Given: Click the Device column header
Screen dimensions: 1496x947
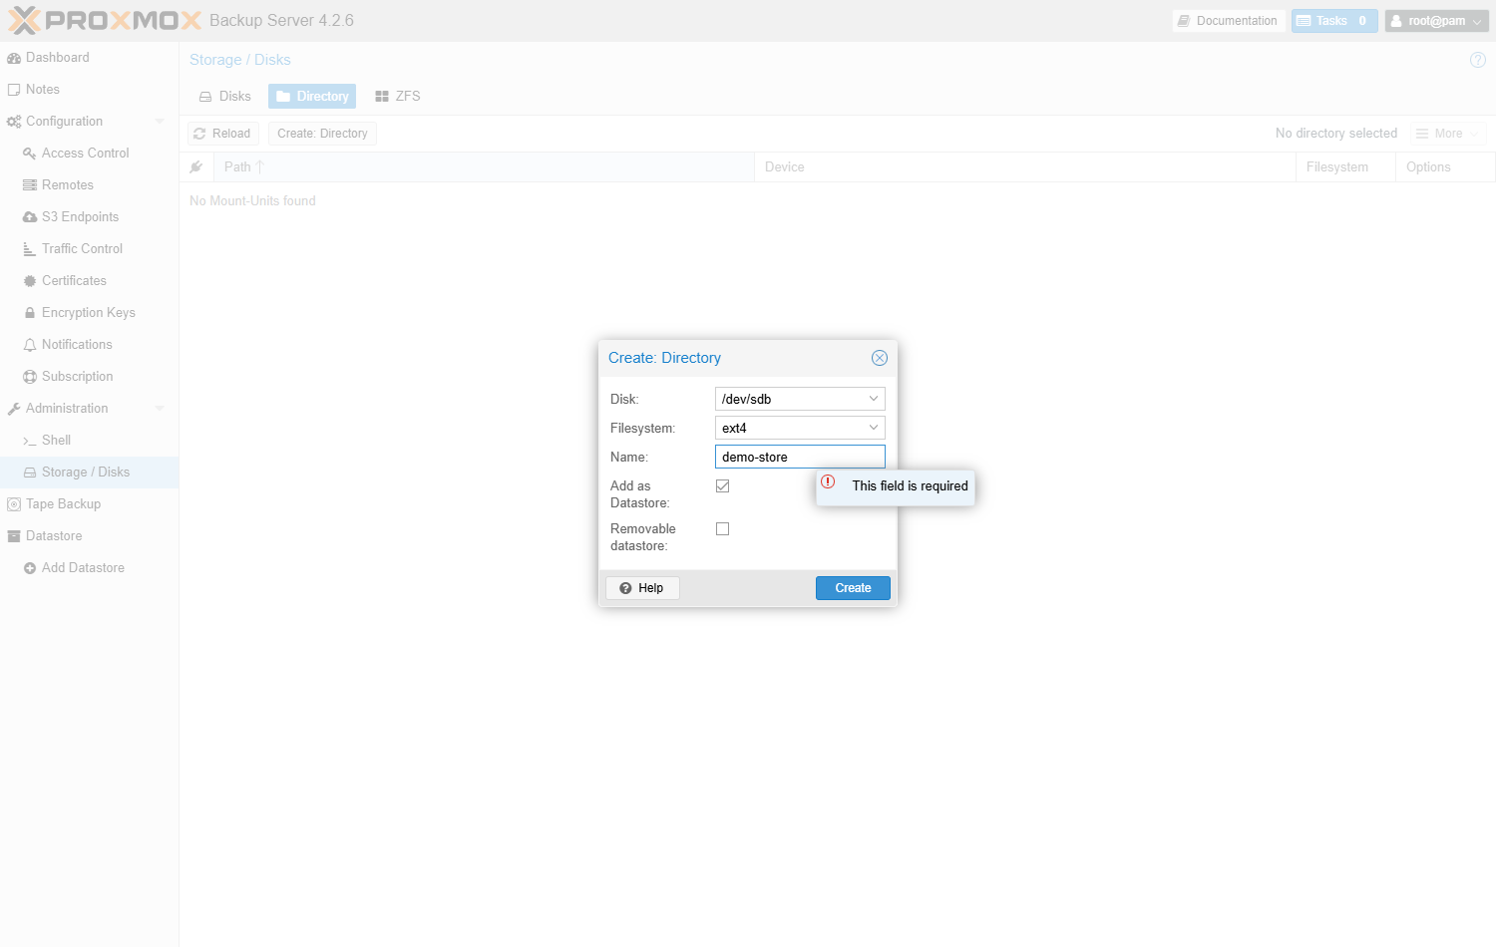Looking at the screenshot, I should [x=1025, y=167].
